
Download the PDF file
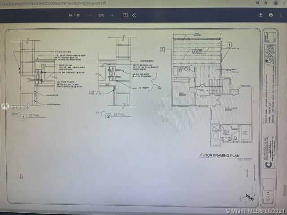coord(261,15)
